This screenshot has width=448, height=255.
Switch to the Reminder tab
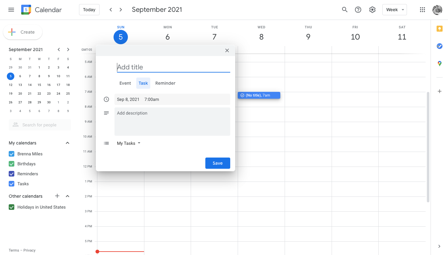pos(165,83)
